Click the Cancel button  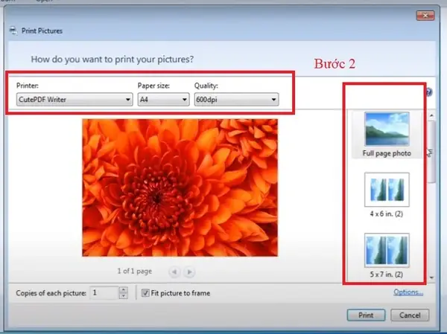click(x=410, y=315)
